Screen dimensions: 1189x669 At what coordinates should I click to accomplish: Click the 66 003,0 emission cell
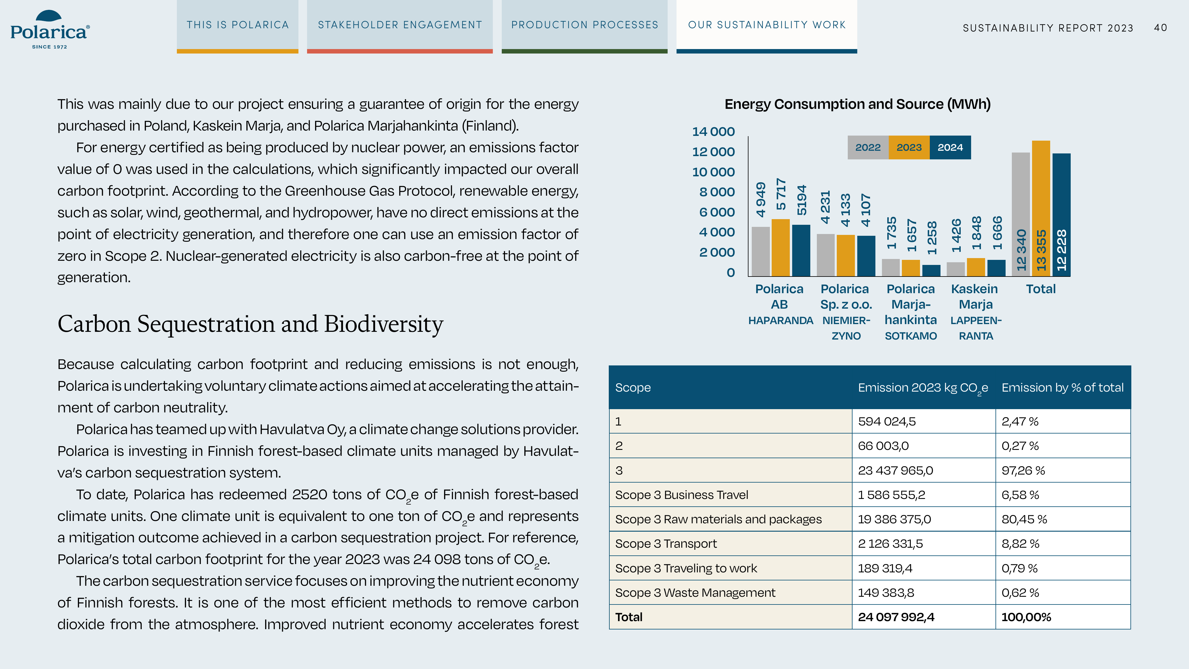(924, 445)
